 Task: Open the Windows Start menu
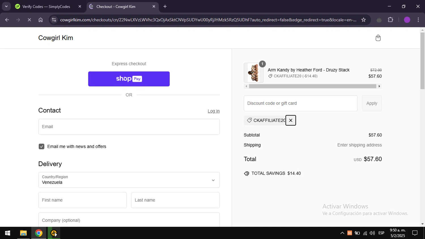(8, 233)
